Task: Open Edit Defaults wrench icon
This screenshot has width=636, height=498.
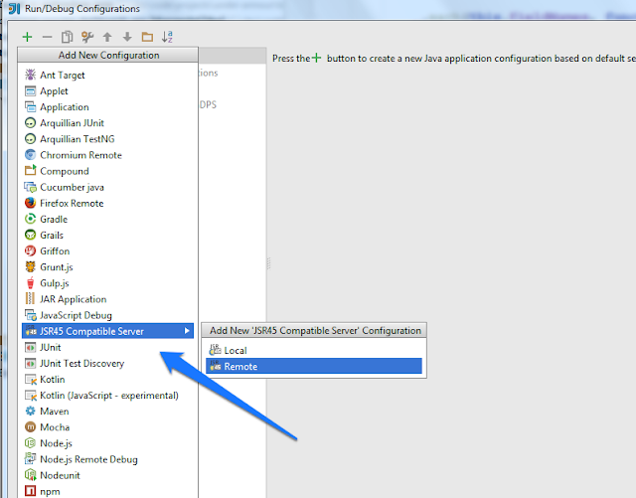Action: tap(87, 37)
